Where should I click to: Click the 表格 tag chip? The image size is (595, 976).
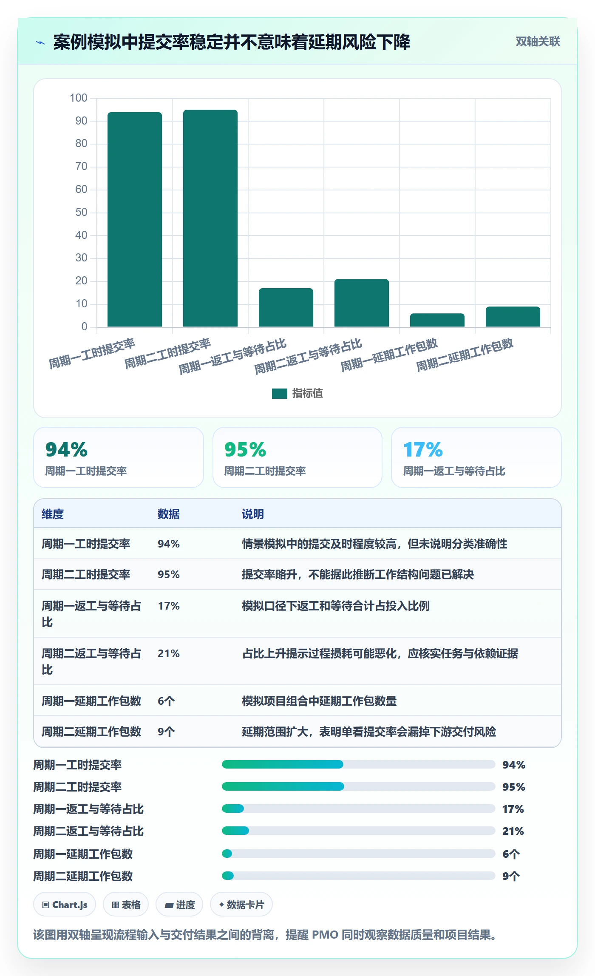(126, 905)
